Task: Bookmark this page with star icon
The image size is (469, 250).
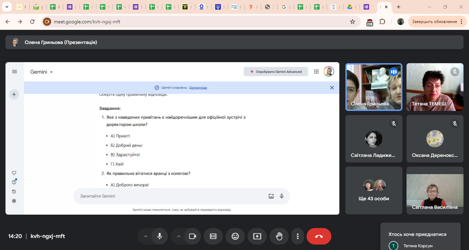Action: click(352, 22)
